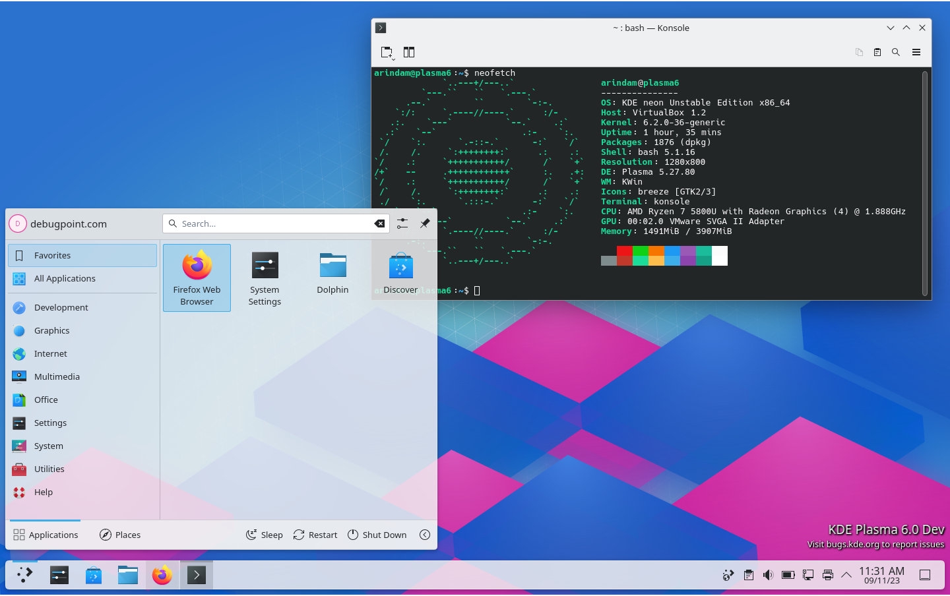The image size is (950, 596).
Task: Expand more session options chevron
Action: pyautogui.click(x=425, y=535)
